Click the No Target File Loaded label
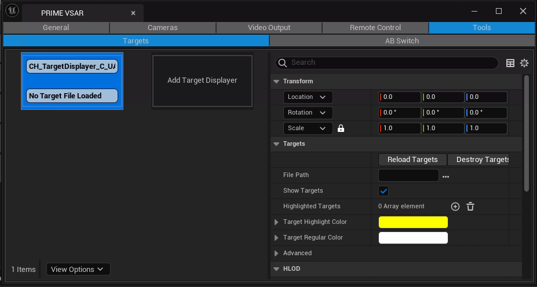This screenshot has height=287, width=537. [72, 96]
